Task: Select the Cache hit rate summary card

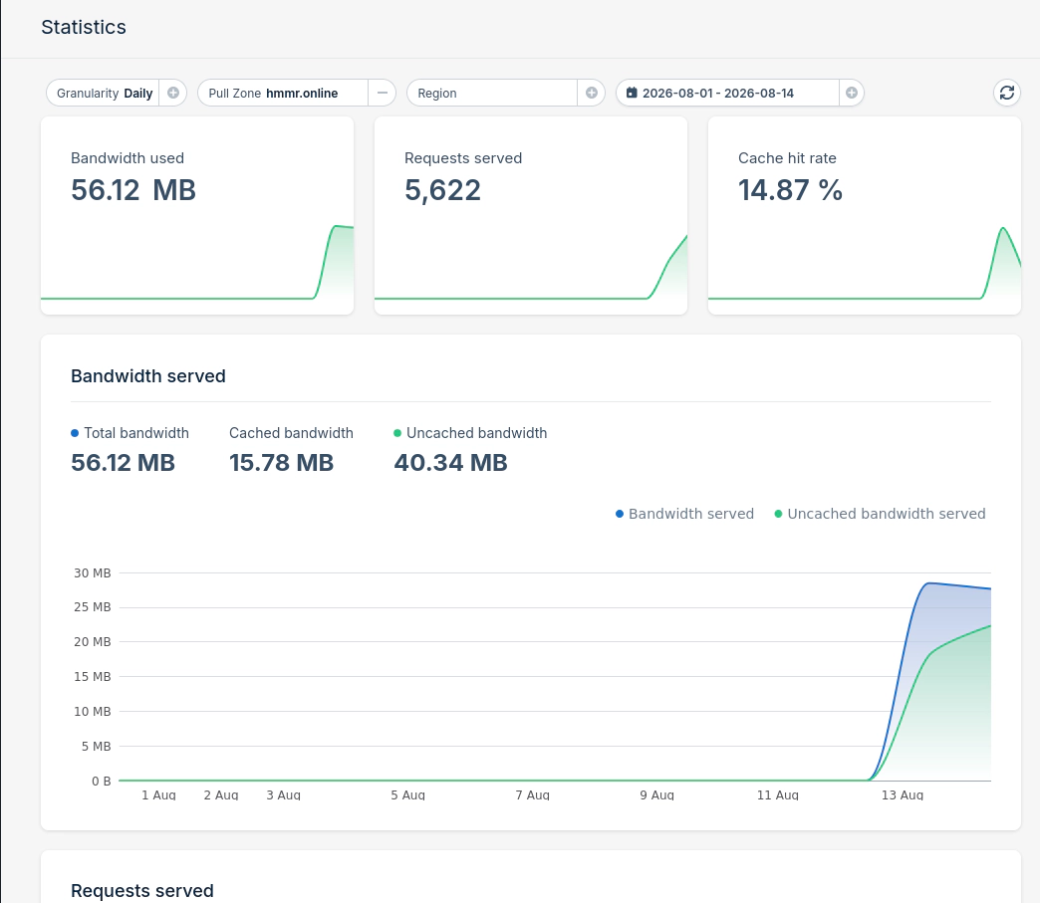Action: tap(865, 215)
